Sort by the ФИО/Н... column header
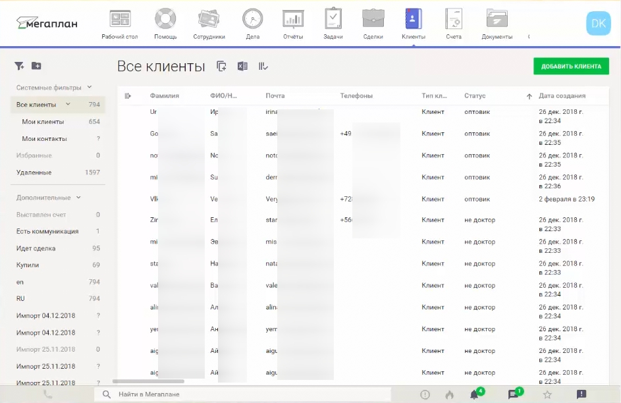This screenshot has height=403, width=621. 223,95
